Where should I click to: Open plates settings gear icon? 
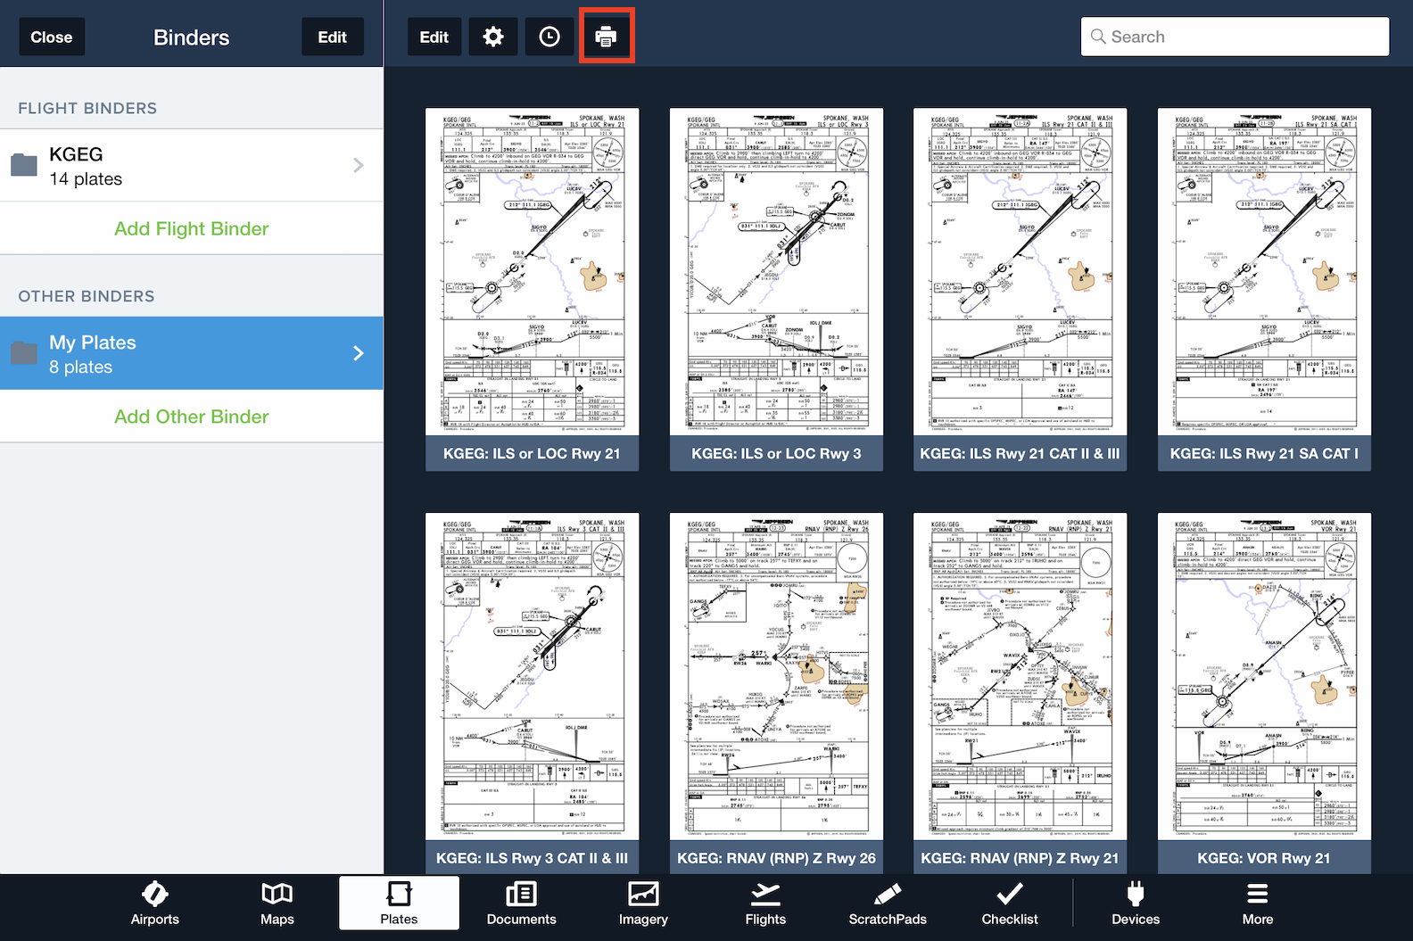click(x=493, y=37)
